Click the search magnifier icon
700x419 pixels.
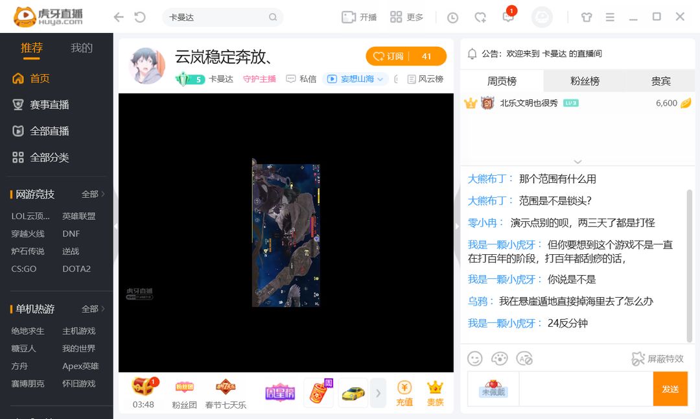click(273, 18)
